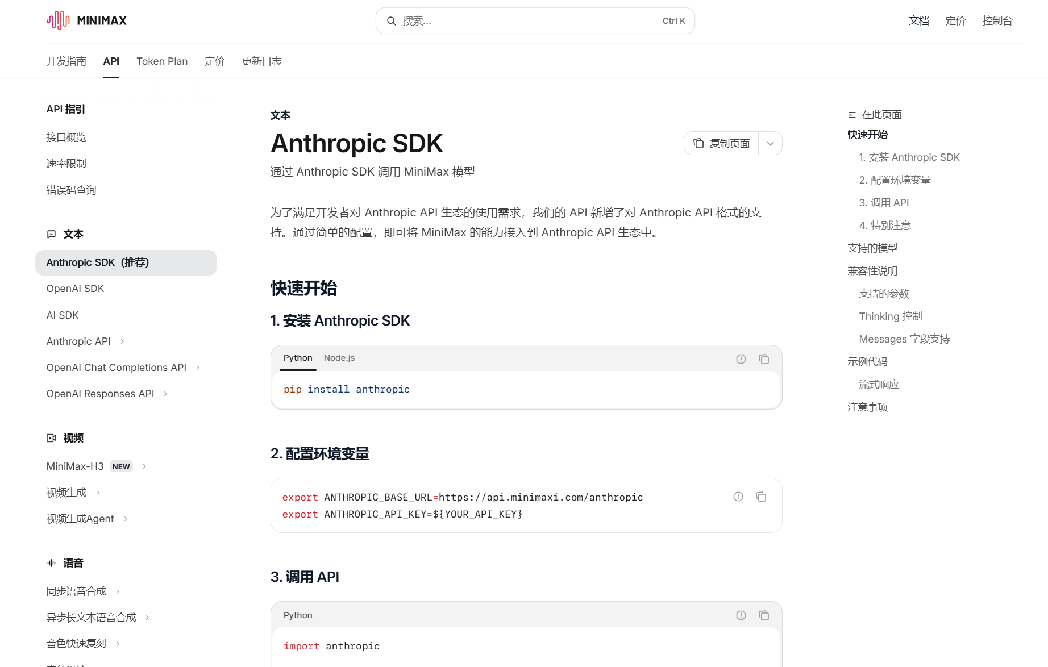Copy the export environment variables code
This screenshot has width=1048, height=667.
click(x=761, y=497)
